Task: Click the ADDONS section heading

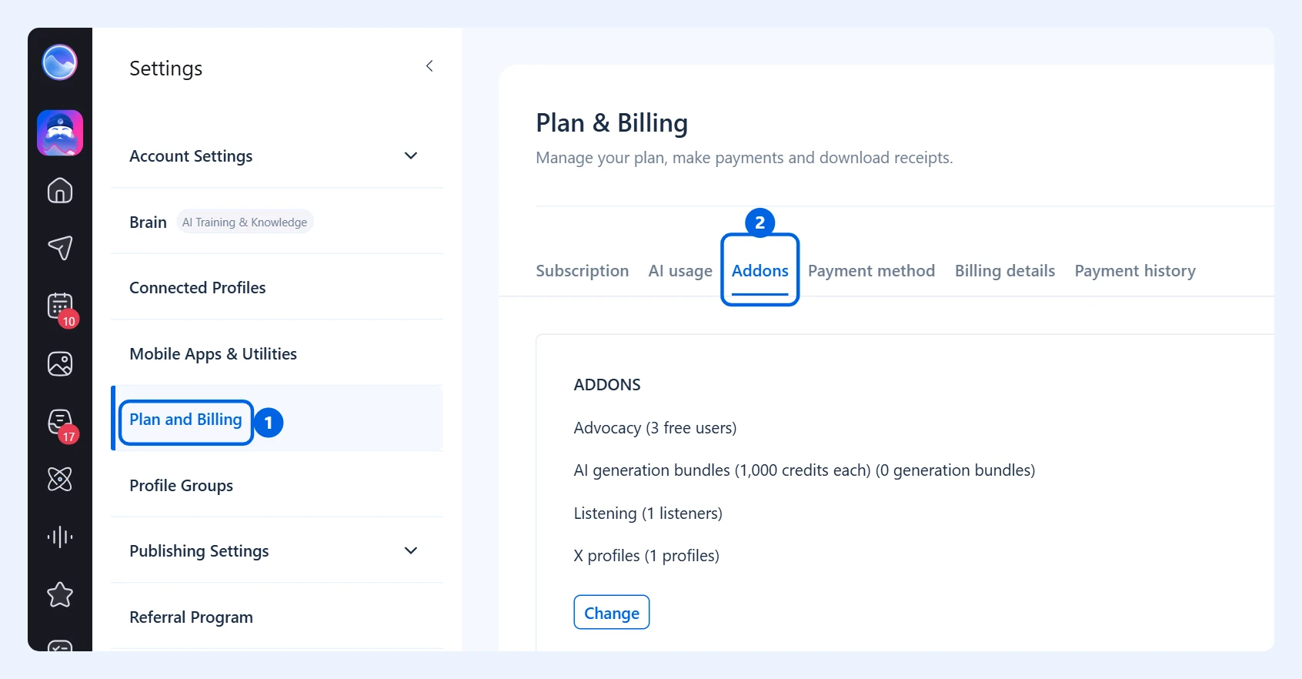Action: pos(607,385)
